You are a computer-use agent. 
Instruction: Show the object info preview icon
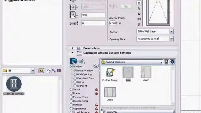139,24
